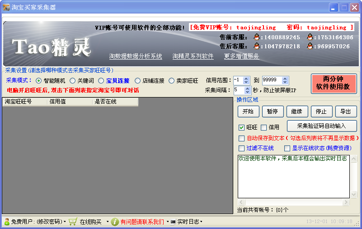This screenshot has height=229, width=362.
Task: Click the 停止 button
Action: point(322,112)
